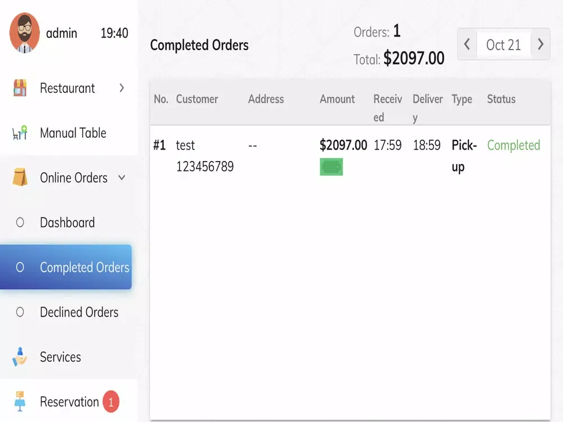Click the green payment tag icon
The height and width of the screenshot is (422, 563).
(x=331, y=167)
